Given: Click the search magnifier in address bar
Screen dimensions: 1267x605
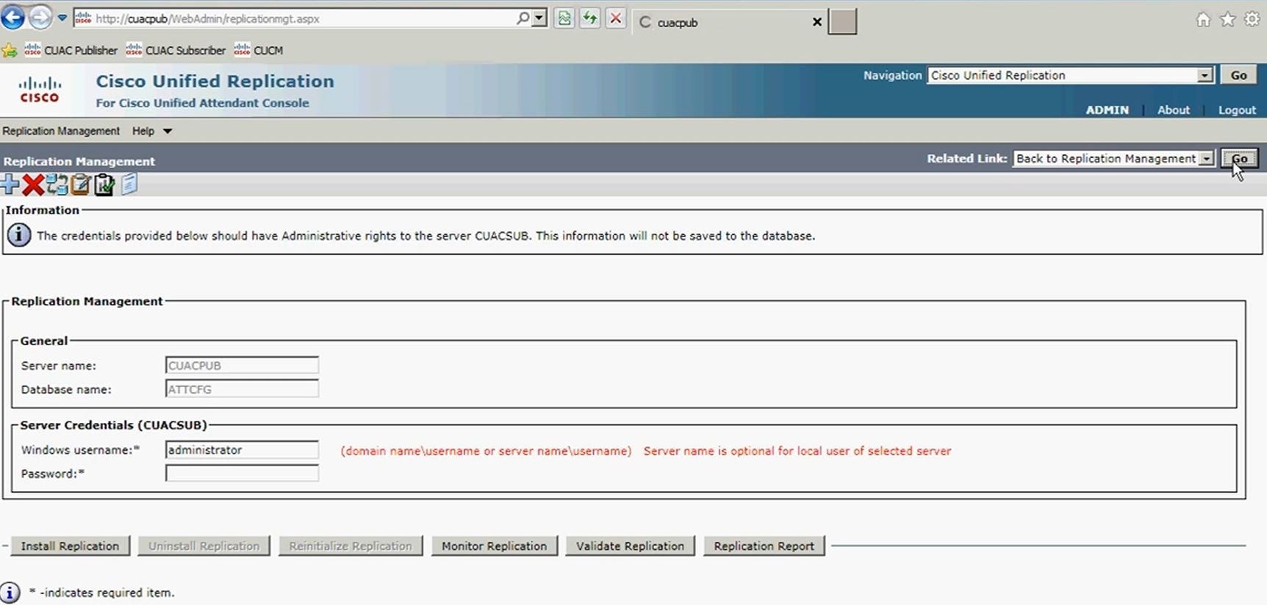Looking at the screenshot, I should click(x=523, y=18).
